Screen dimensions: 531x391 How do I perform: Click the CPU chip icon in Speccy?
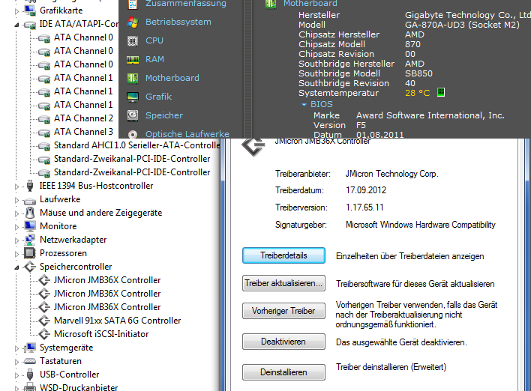[x=133, y=41]
